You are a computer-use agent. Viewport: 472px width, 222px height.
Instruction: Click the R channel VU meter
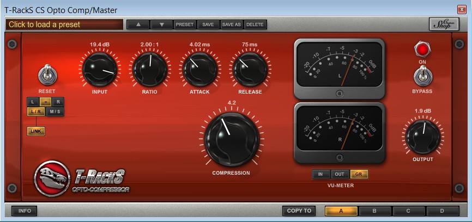[340, 133]
